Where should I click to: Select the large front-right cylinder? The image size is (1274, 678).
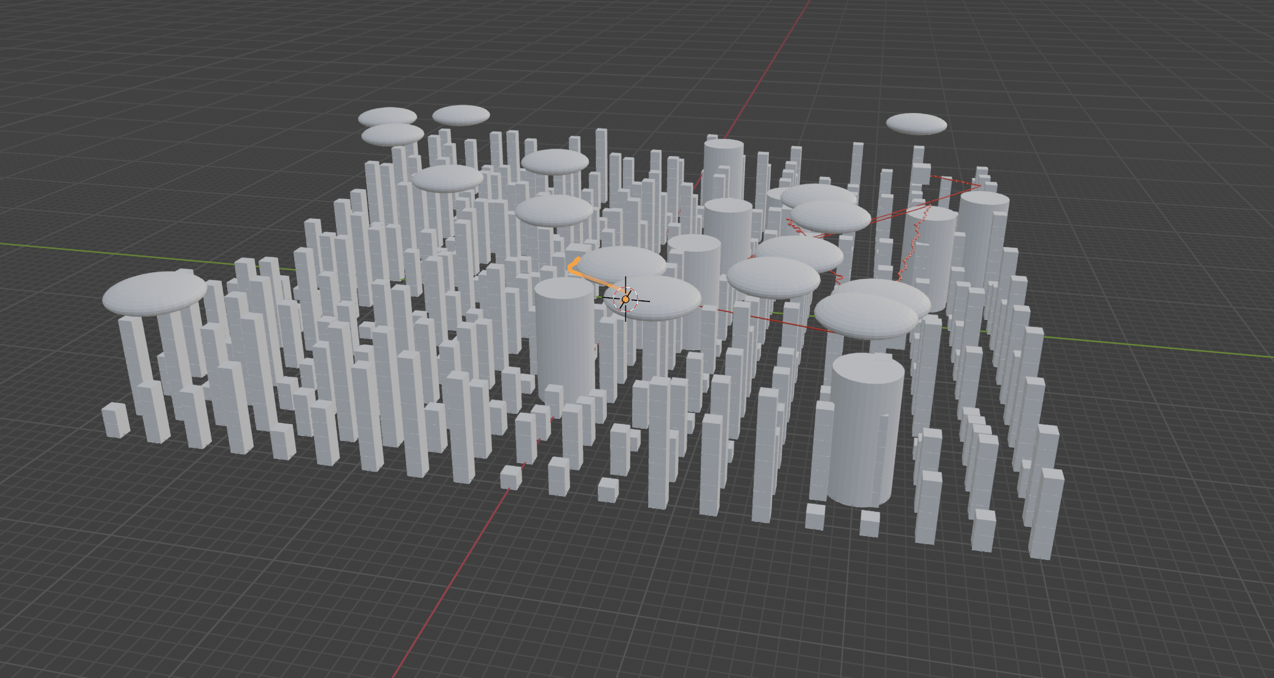click(866, 430)
